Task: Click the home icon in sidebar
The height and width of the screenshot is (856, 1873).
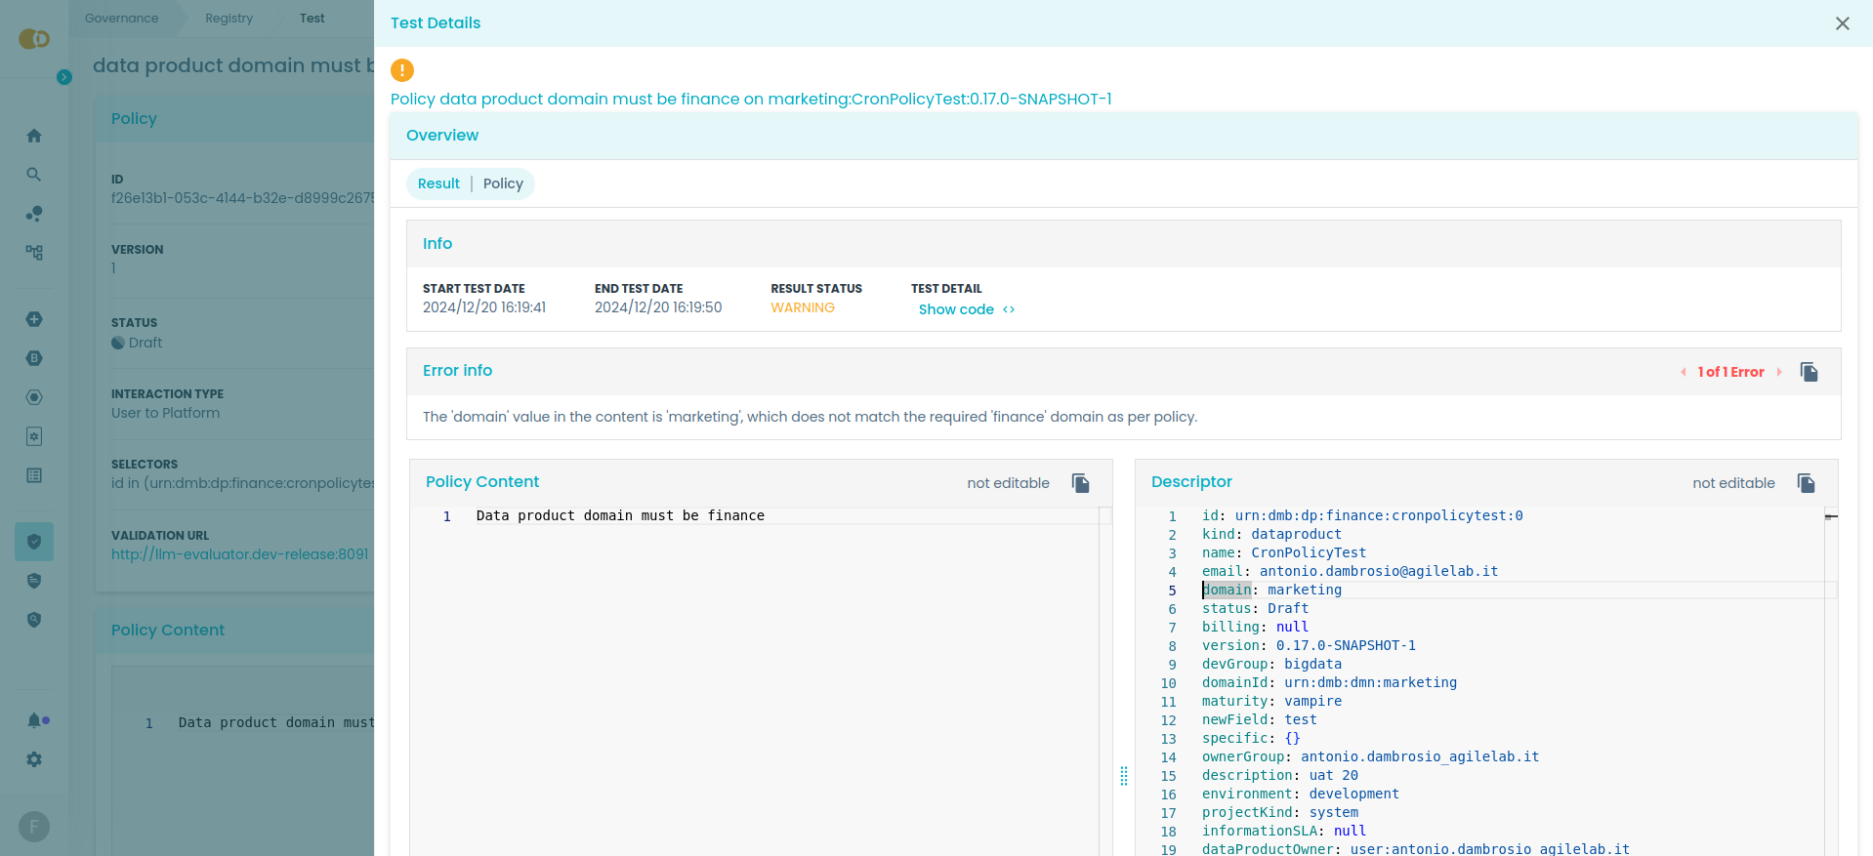Action: coord(34,136)
